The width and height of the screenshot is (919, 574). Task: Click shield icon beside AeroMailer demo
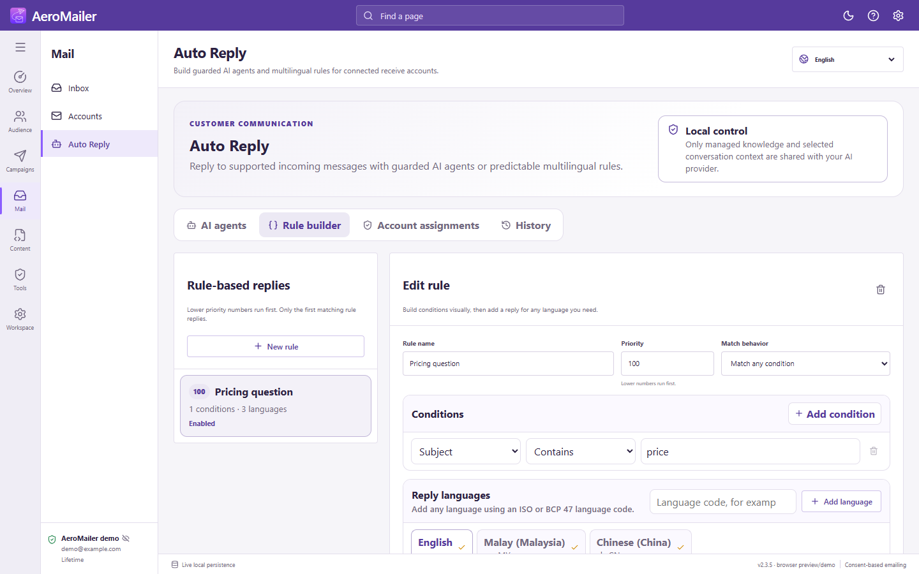tap(52, 540)
